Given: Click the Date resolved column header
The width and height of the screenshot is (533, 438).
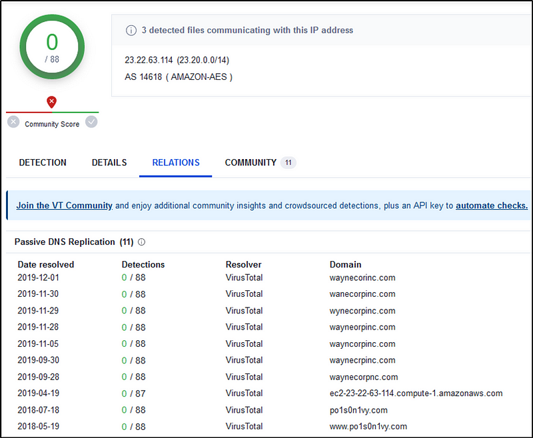Looking at the screenshot, I should [46, 264].
